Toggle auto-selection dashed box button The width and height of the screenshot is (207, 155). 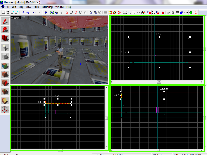tap(130, 12)
